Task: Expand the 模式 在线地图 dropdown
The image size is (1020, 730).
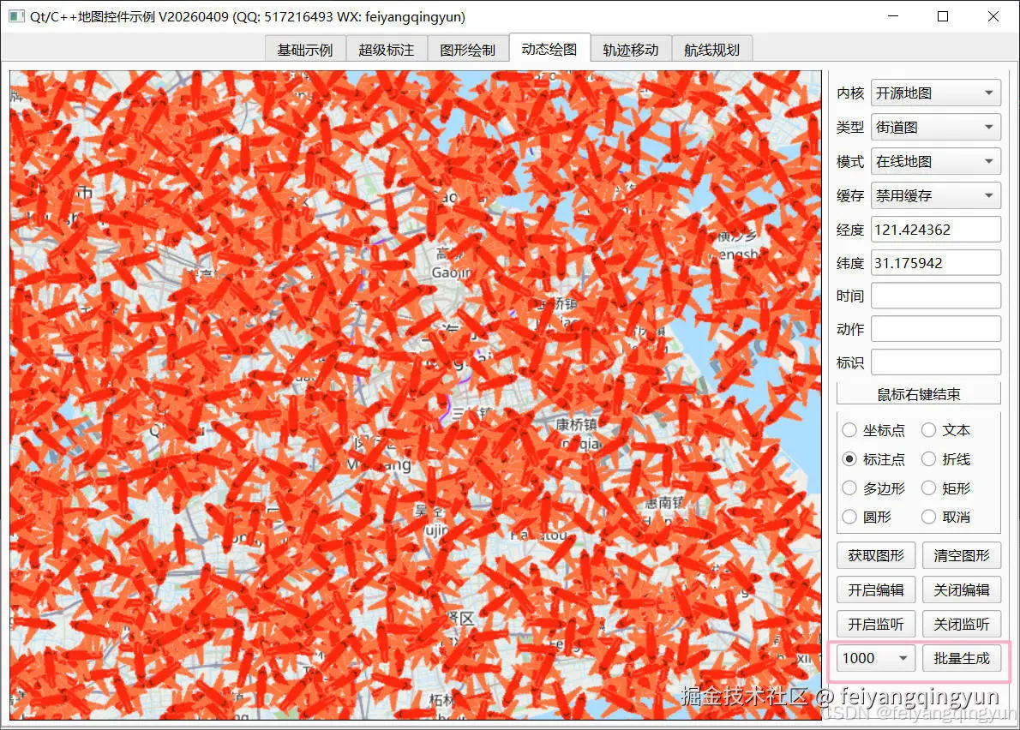Action: coord(935,161)
